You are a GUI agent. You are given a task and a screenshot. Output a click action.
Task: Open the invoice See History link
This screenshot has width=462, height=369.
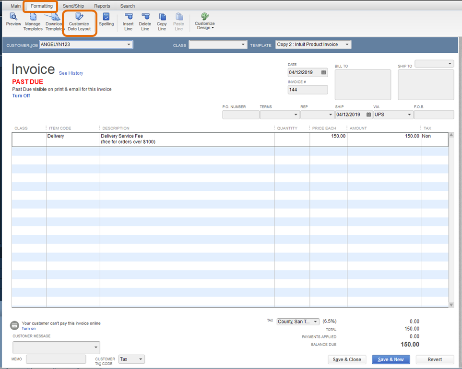71,73
